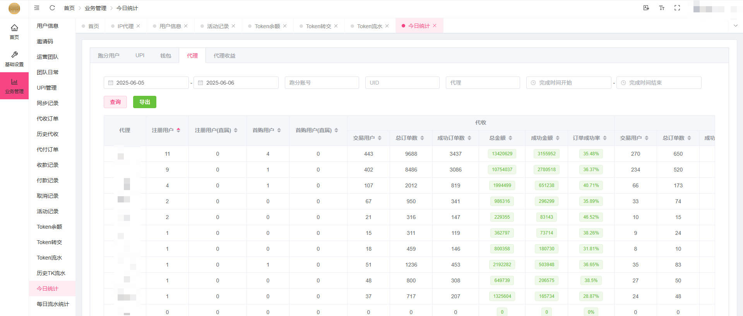Click the font size icon
Screen dimensions: 743x316
(x=662, y=8)
